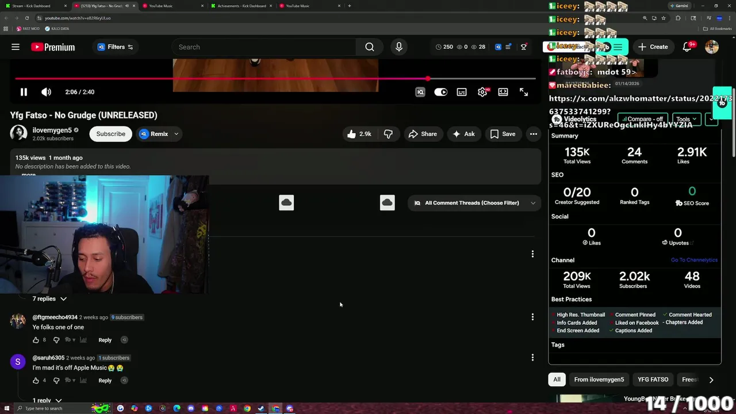Open KALO DATA bookmark
This screenshot has width=736, height=414.
pyautogui.click(x=57, y=29)
